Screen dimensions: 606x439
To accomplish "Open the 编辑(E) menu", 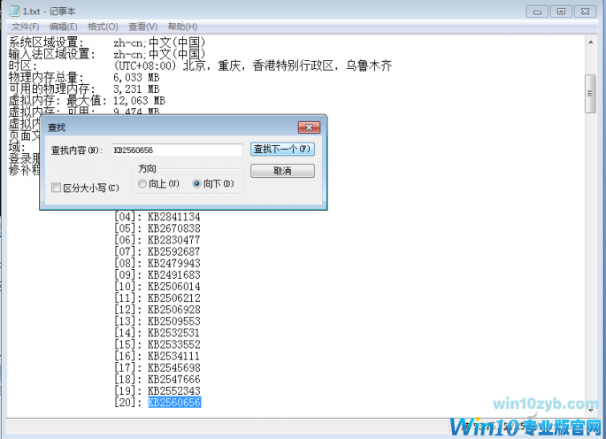I will click(64, 27).
